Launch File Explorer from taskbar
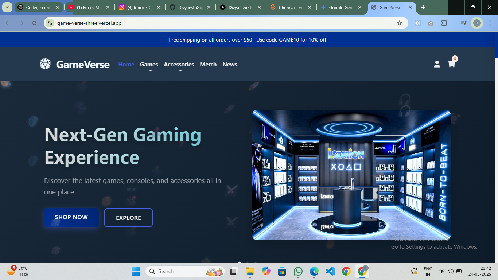 pos(250,271)
